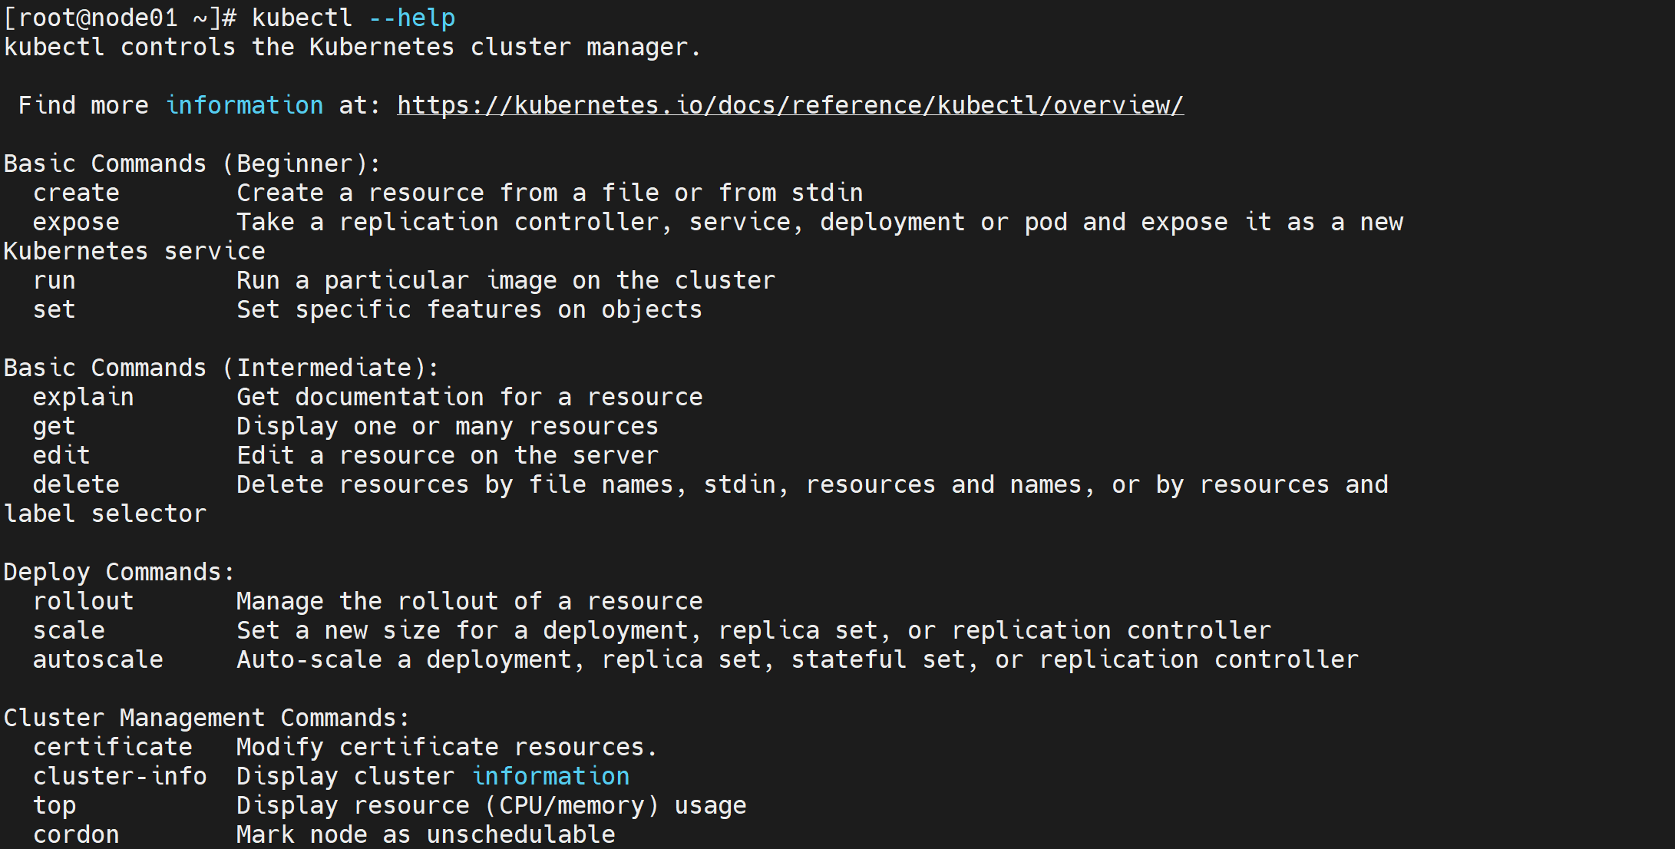Click the 'rollout' command name in the left column
This screenshot has height=849, width=1675.
(x=84, y=601)
